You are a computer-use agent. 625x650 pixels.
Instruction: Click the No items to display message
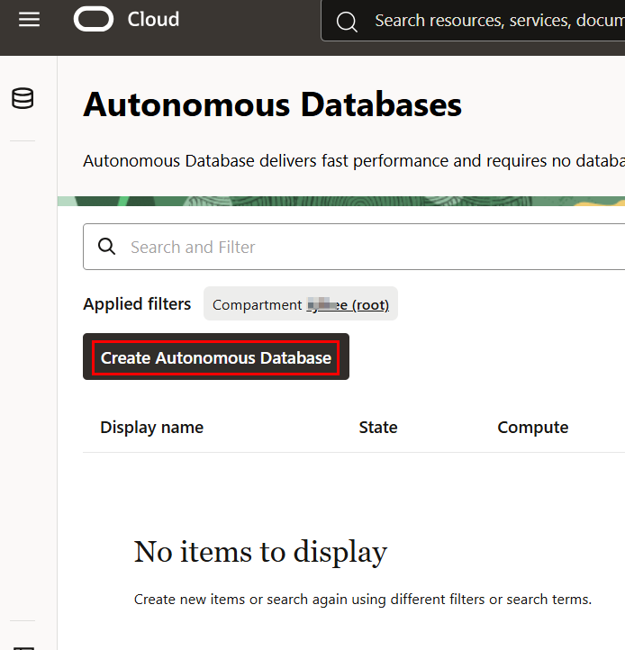(x=260, y=552)
